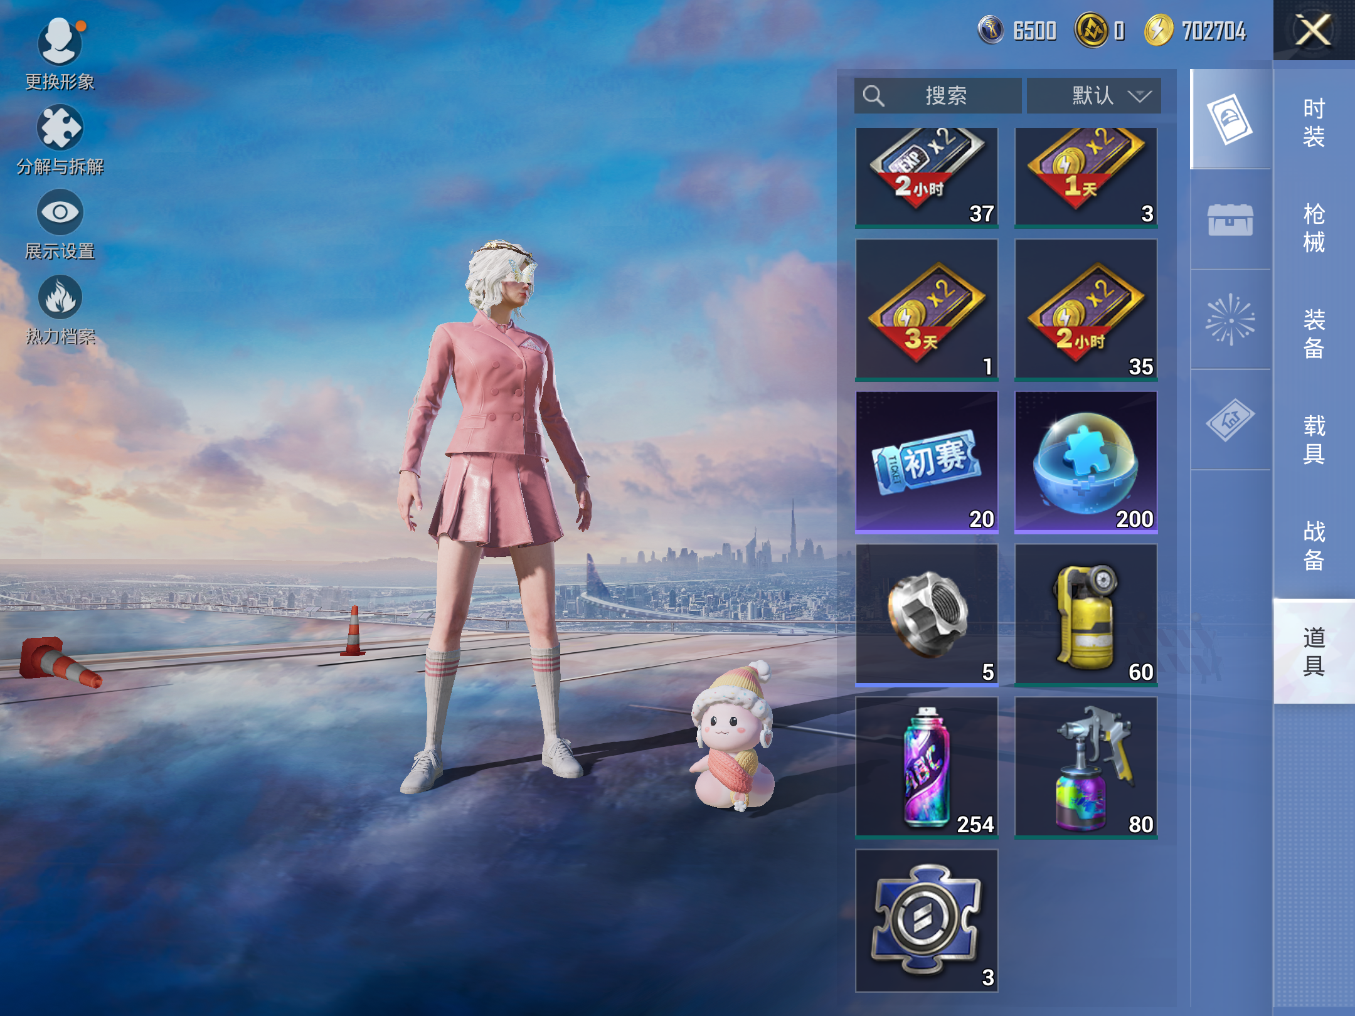This screenshot has width=1355, height=1016.
Task: Expand the 默认 sort dropdown
Action: pyautogui.click(x=1093, y=96)
